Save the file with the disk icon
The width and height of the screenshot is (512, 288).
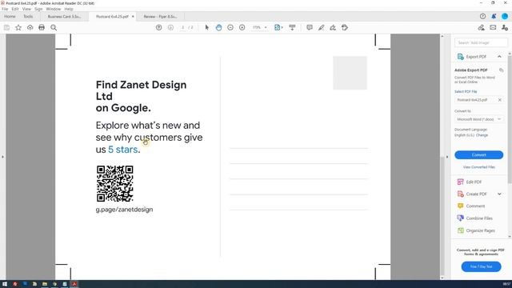(x=6, y=28)
